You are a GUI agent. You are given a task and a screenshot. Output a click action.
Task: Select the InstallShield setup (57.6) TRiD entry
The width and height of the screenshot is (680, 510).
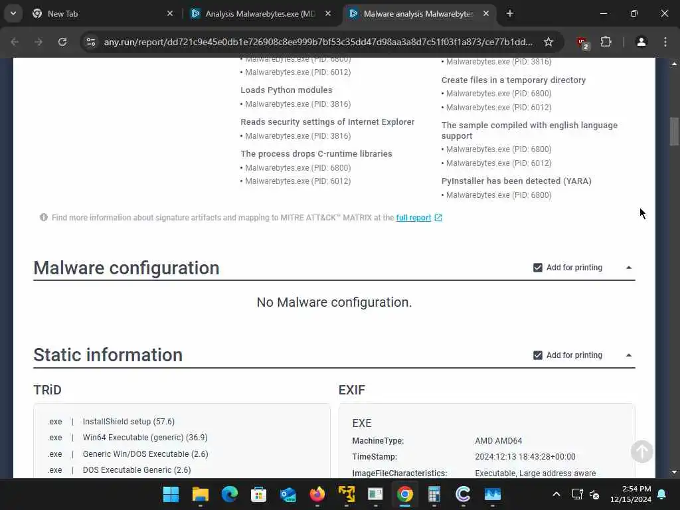(128, 421)
